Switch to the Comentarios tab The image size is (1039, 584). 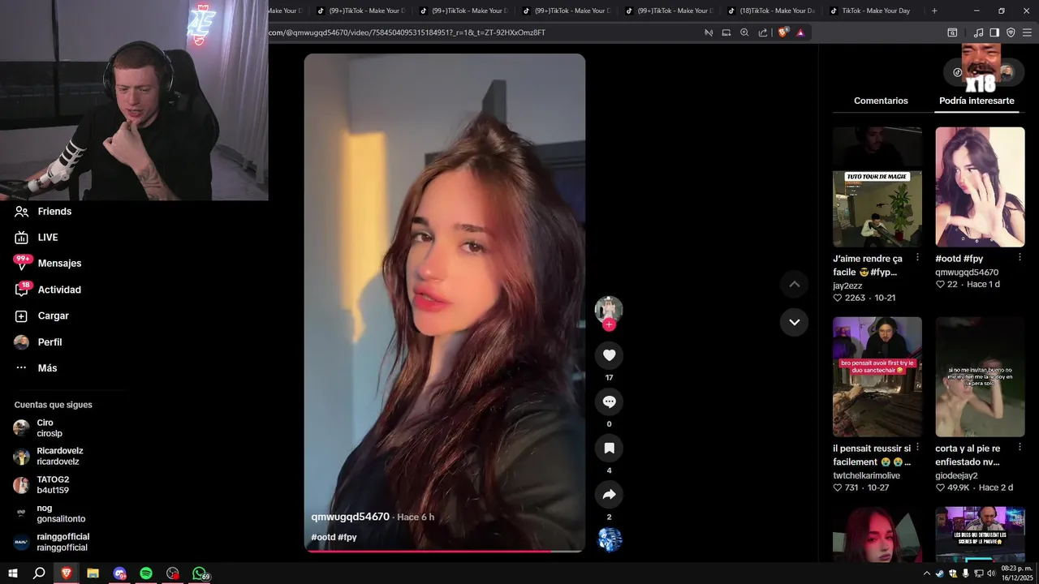881,101
